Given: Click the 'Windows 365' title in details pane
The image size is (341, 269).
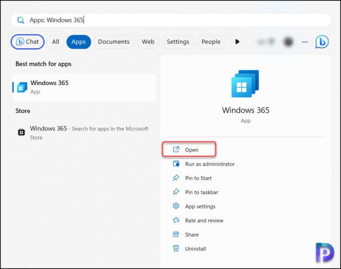Looking at the screenshot, I should pos(246,110).
